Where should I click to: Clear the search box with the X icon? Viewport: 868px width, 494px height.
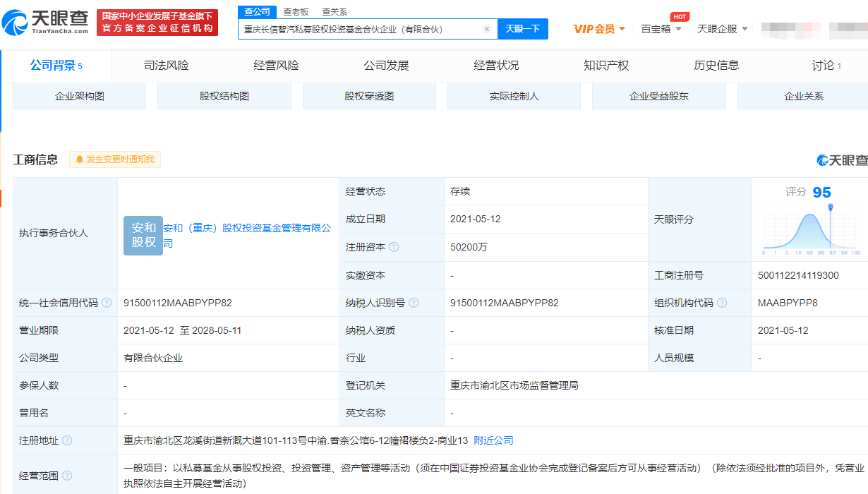pyautogui.click(x=487, y=29)
